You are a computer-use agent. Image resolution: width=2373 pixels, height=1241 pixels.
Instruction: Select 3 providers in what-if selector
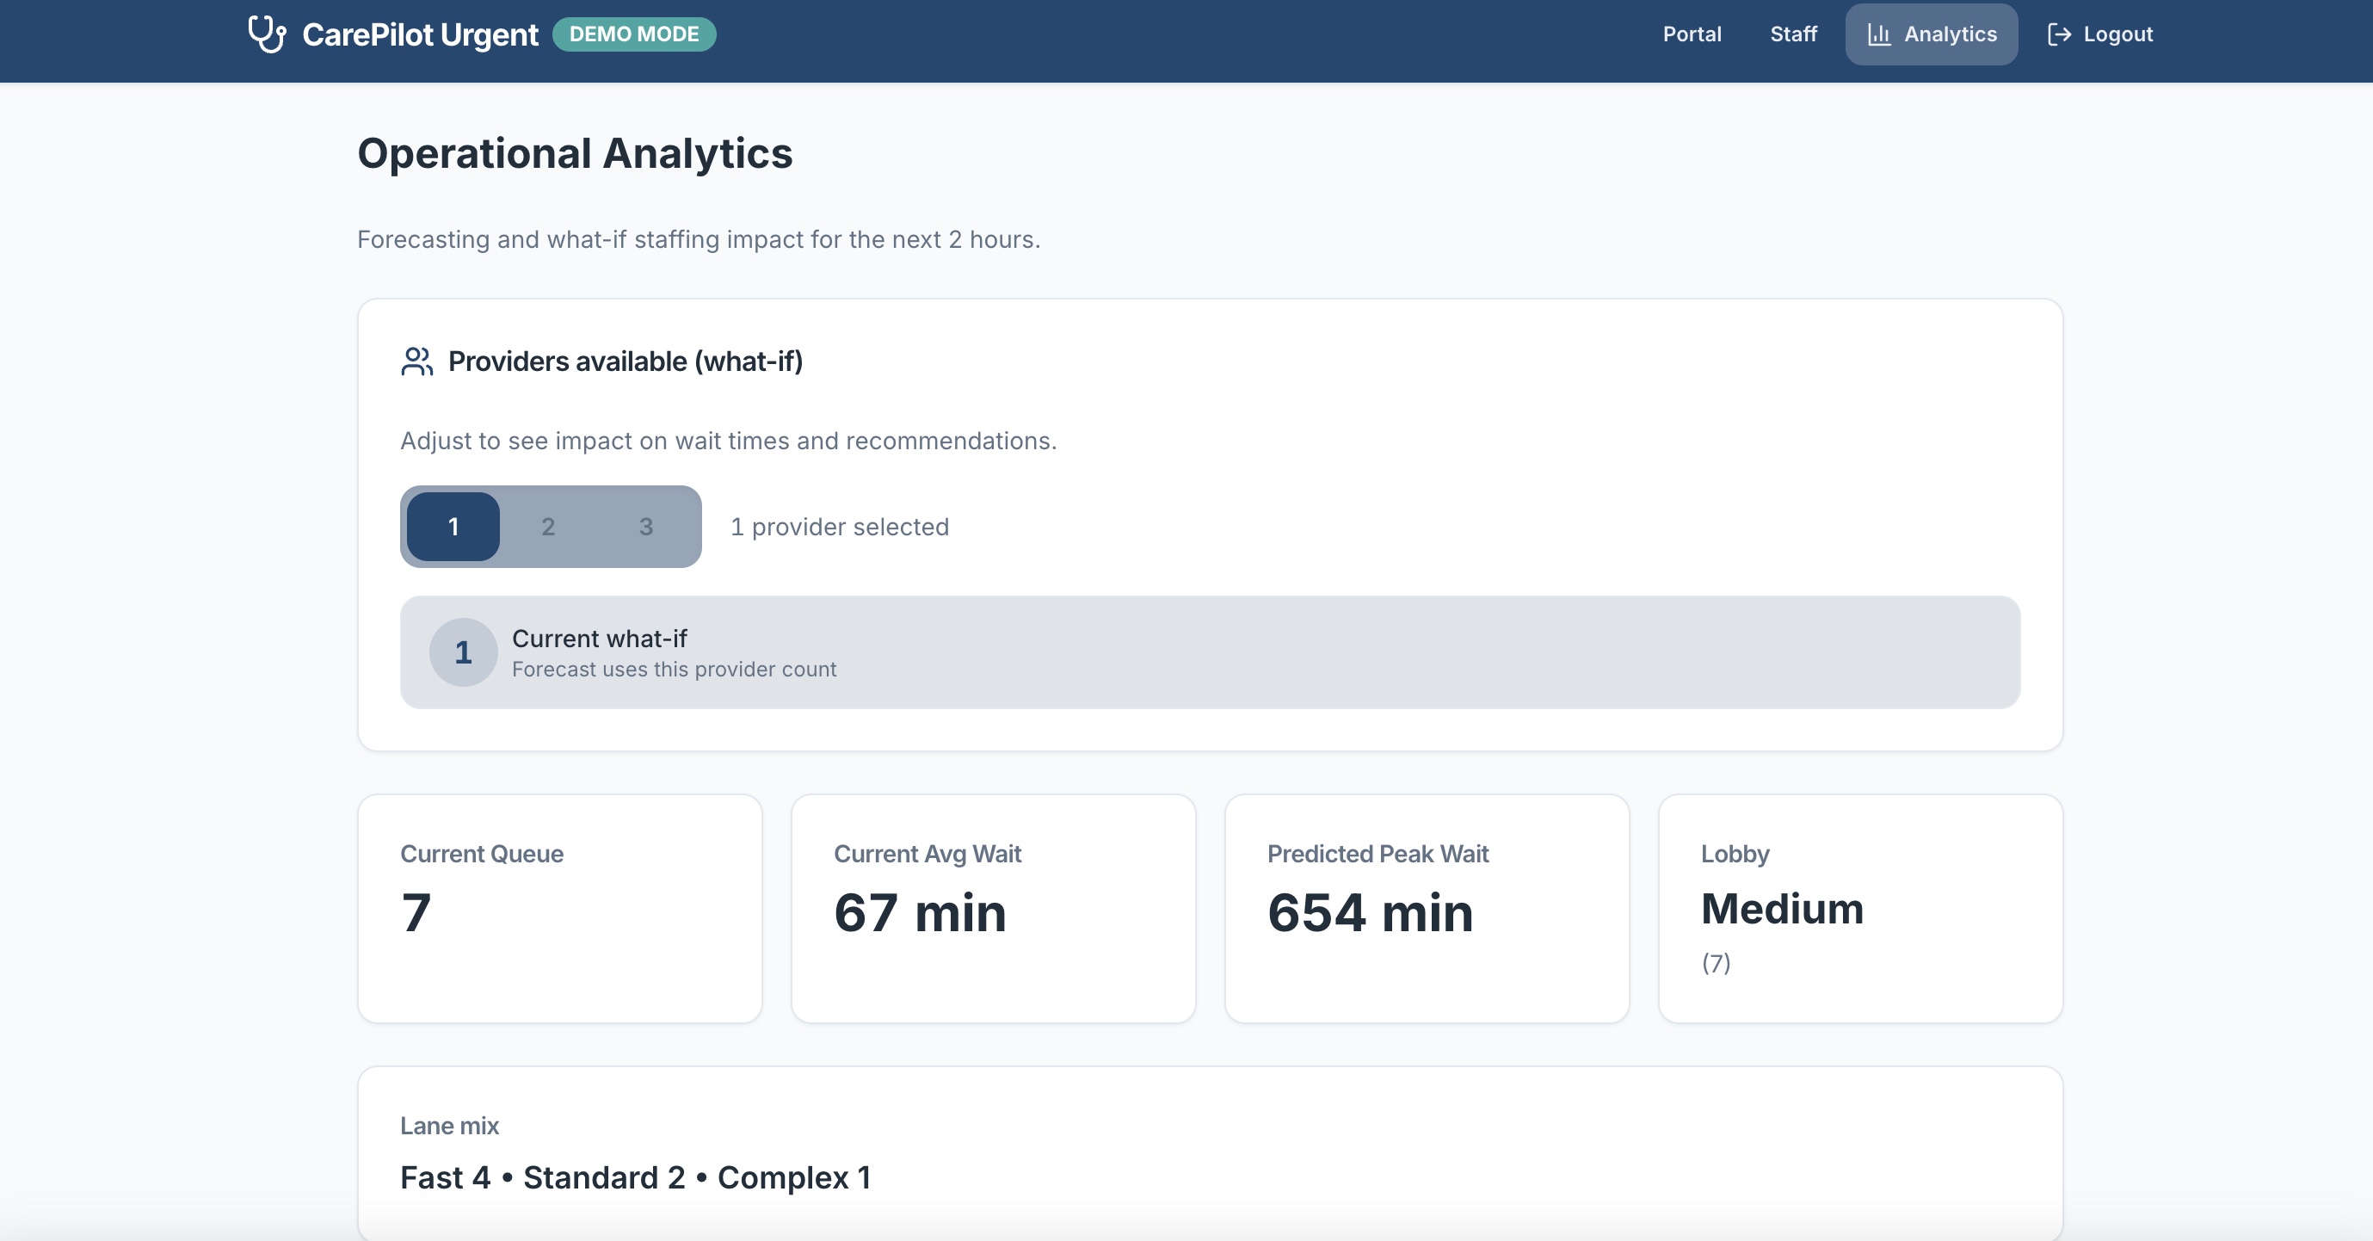[646, 527]
